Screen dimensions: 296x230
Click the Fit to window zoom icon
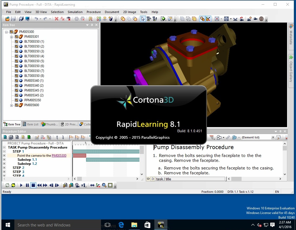226,19
